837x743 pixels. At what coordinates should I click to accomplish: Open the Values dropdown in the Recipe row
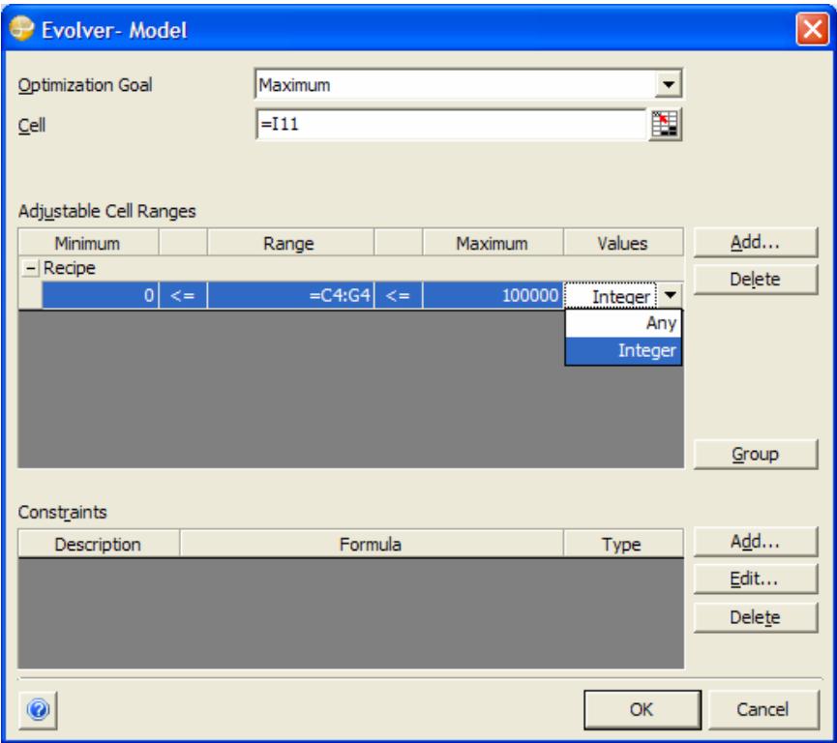point(672,293)
